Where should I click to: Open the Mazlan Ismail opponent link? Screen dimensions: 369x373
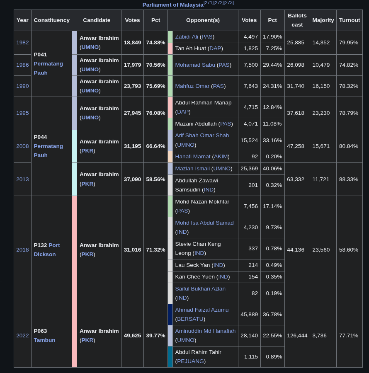(x=192, y=169)
